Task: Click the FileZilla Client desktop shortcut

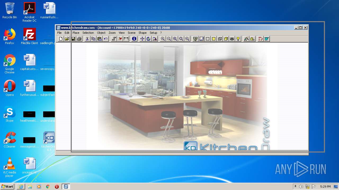Action: 29,36
